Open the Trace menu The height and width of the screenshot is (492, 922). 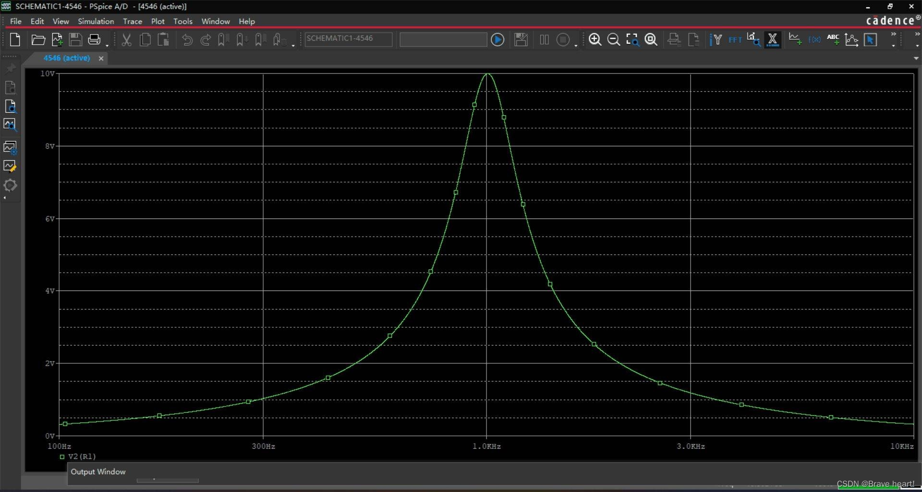(x=133, y=21)
